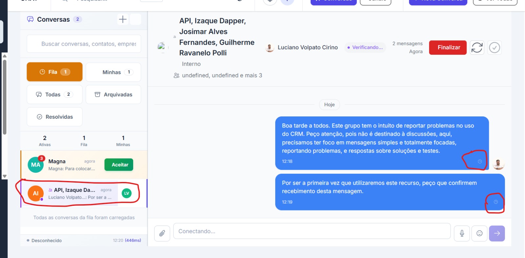This screenshot has height=258, width=525.
Task: Open the Arquivadas filter
Action: pyautogui.click(x=113, y=94)
